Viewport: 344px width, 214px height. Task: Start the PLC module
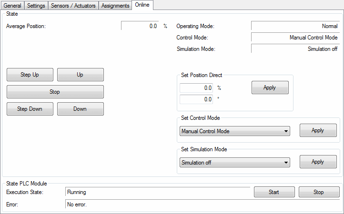pyautogui.click(x=274, y=192)
